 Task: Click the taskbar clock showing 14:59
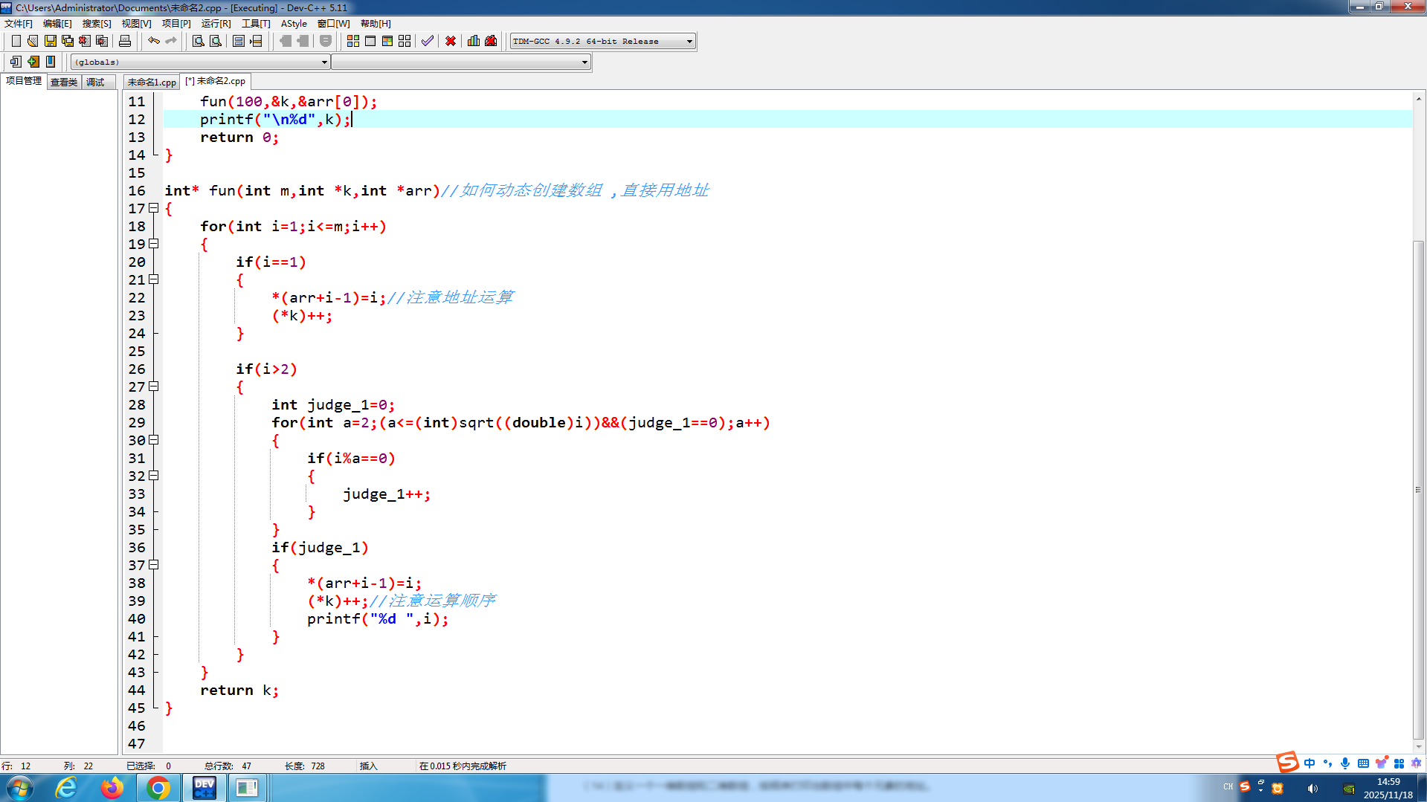pos(1388,788)
